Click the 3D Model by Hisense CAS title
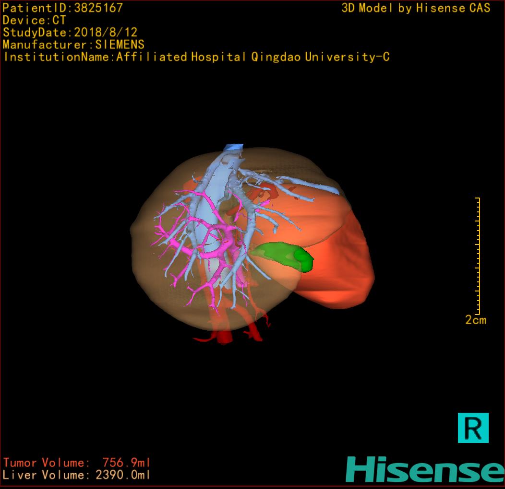This screenshot has width=505, height=489. (416, 8)
